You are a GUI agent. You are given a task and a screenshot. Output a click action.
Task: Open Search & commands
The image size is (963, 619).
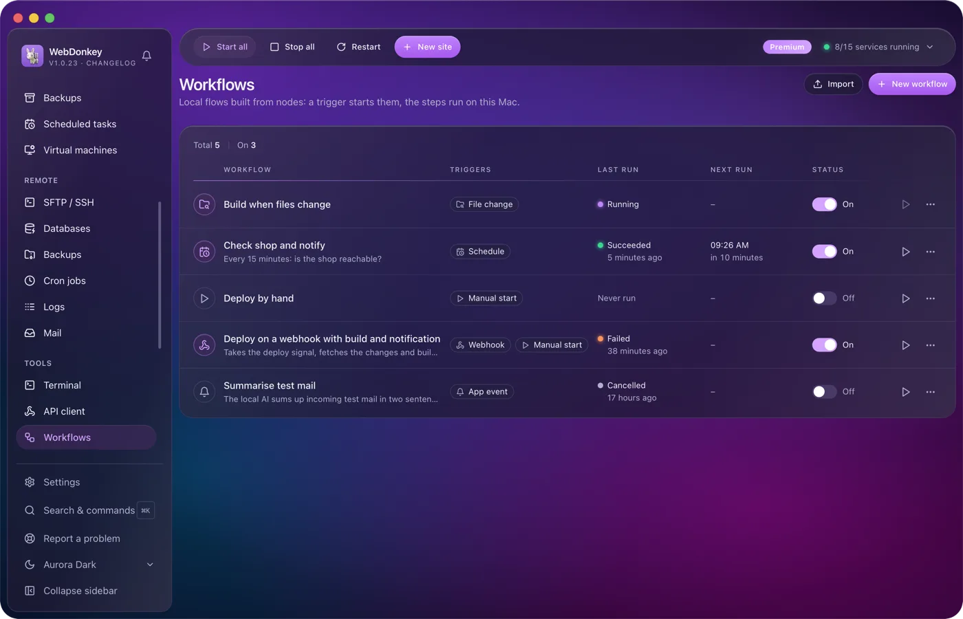[89, 510]
